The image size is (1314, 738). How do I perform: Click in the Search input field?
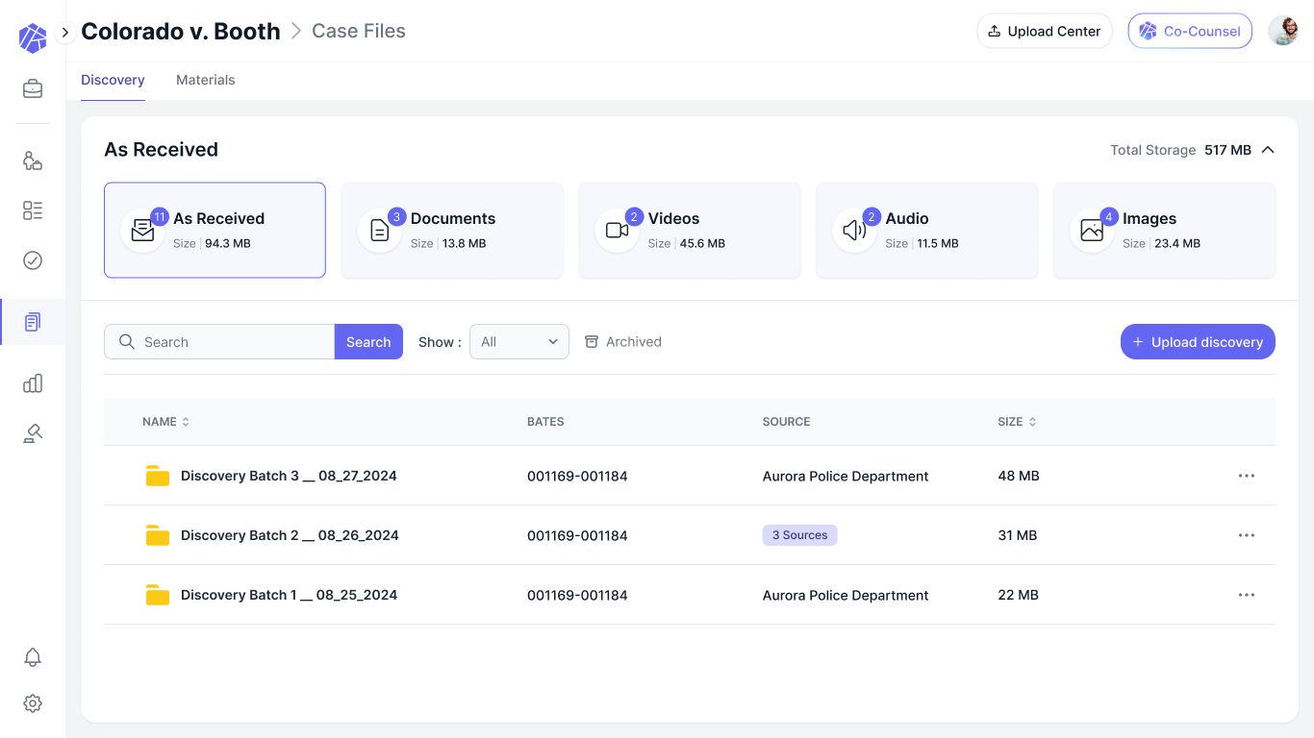(231, 342)
